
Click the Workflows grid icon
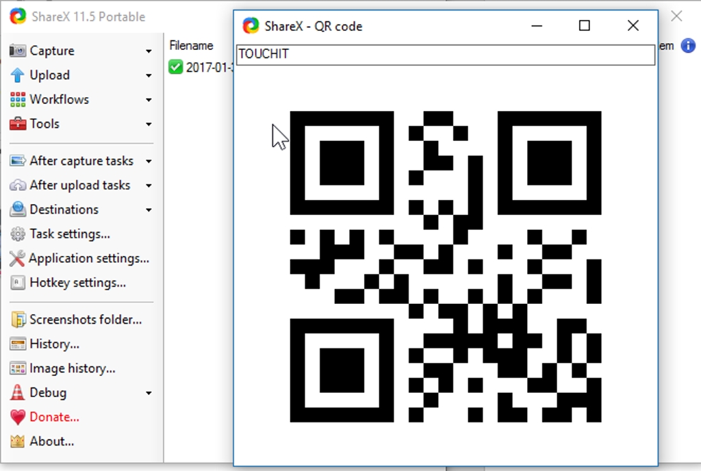point(18,100)
